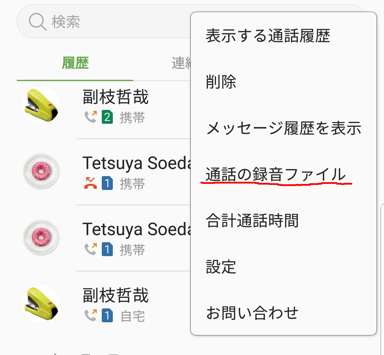Select 合計通話時間 from the menu
The image size is (384, 355).
tap(283, 221)
